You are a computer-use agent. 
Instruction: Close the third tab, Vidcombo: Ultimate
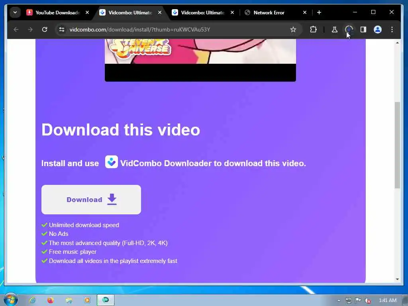tap(232, 12)
